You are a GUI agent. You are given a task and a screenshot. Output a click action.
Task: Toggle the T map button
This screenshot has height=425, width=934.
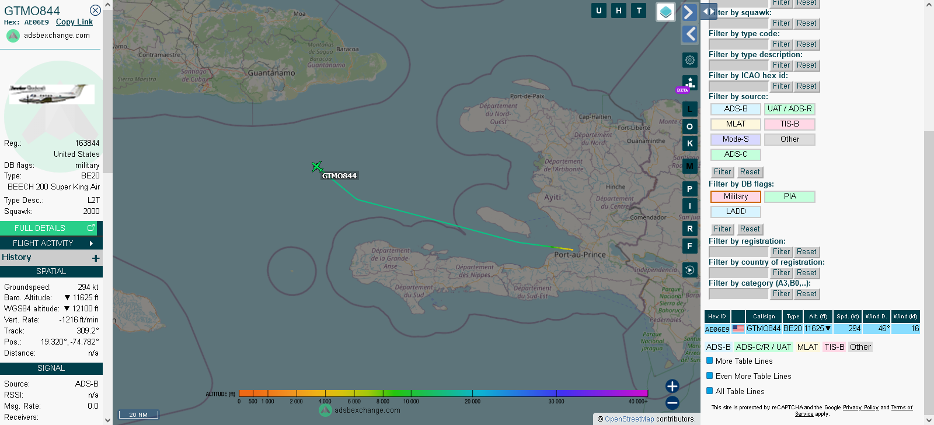pyautogui.click(x=639, y=10)
